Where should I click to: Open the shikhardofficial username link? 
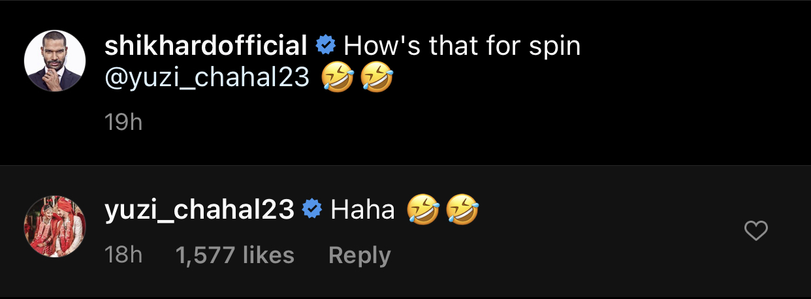[206, 46]
